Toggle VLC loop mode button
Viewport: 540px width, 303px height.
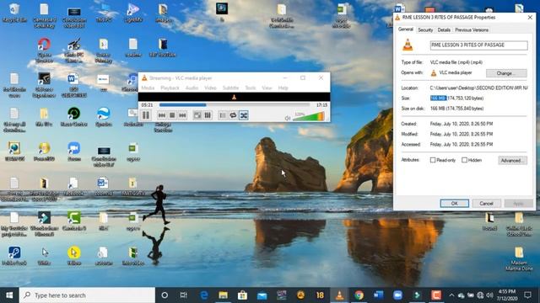coord(233,115)
